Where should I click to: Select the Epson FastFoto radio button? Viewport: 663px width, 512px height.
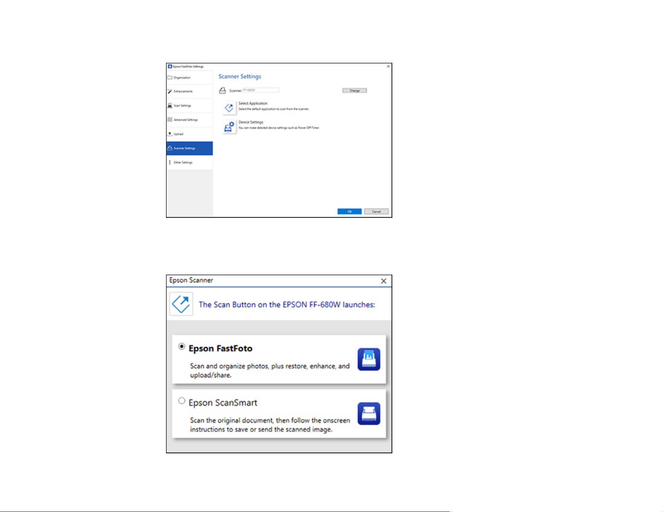pyautogui.click(x=182, y=346)
